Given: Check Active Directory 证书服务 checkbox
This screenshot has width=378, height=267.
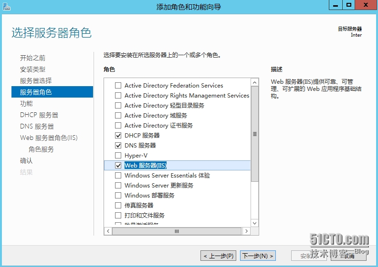Looking at the screenshot, I should [x=118, y=126].
